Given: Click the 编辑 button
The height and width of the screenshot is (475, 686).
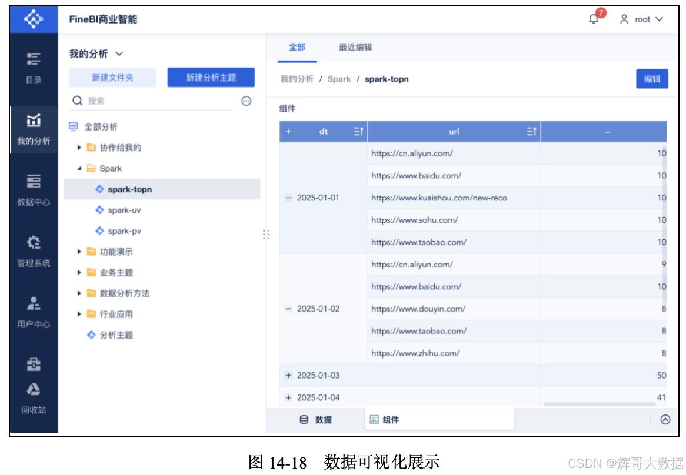Looking at the screenshot, I should 652,79.
